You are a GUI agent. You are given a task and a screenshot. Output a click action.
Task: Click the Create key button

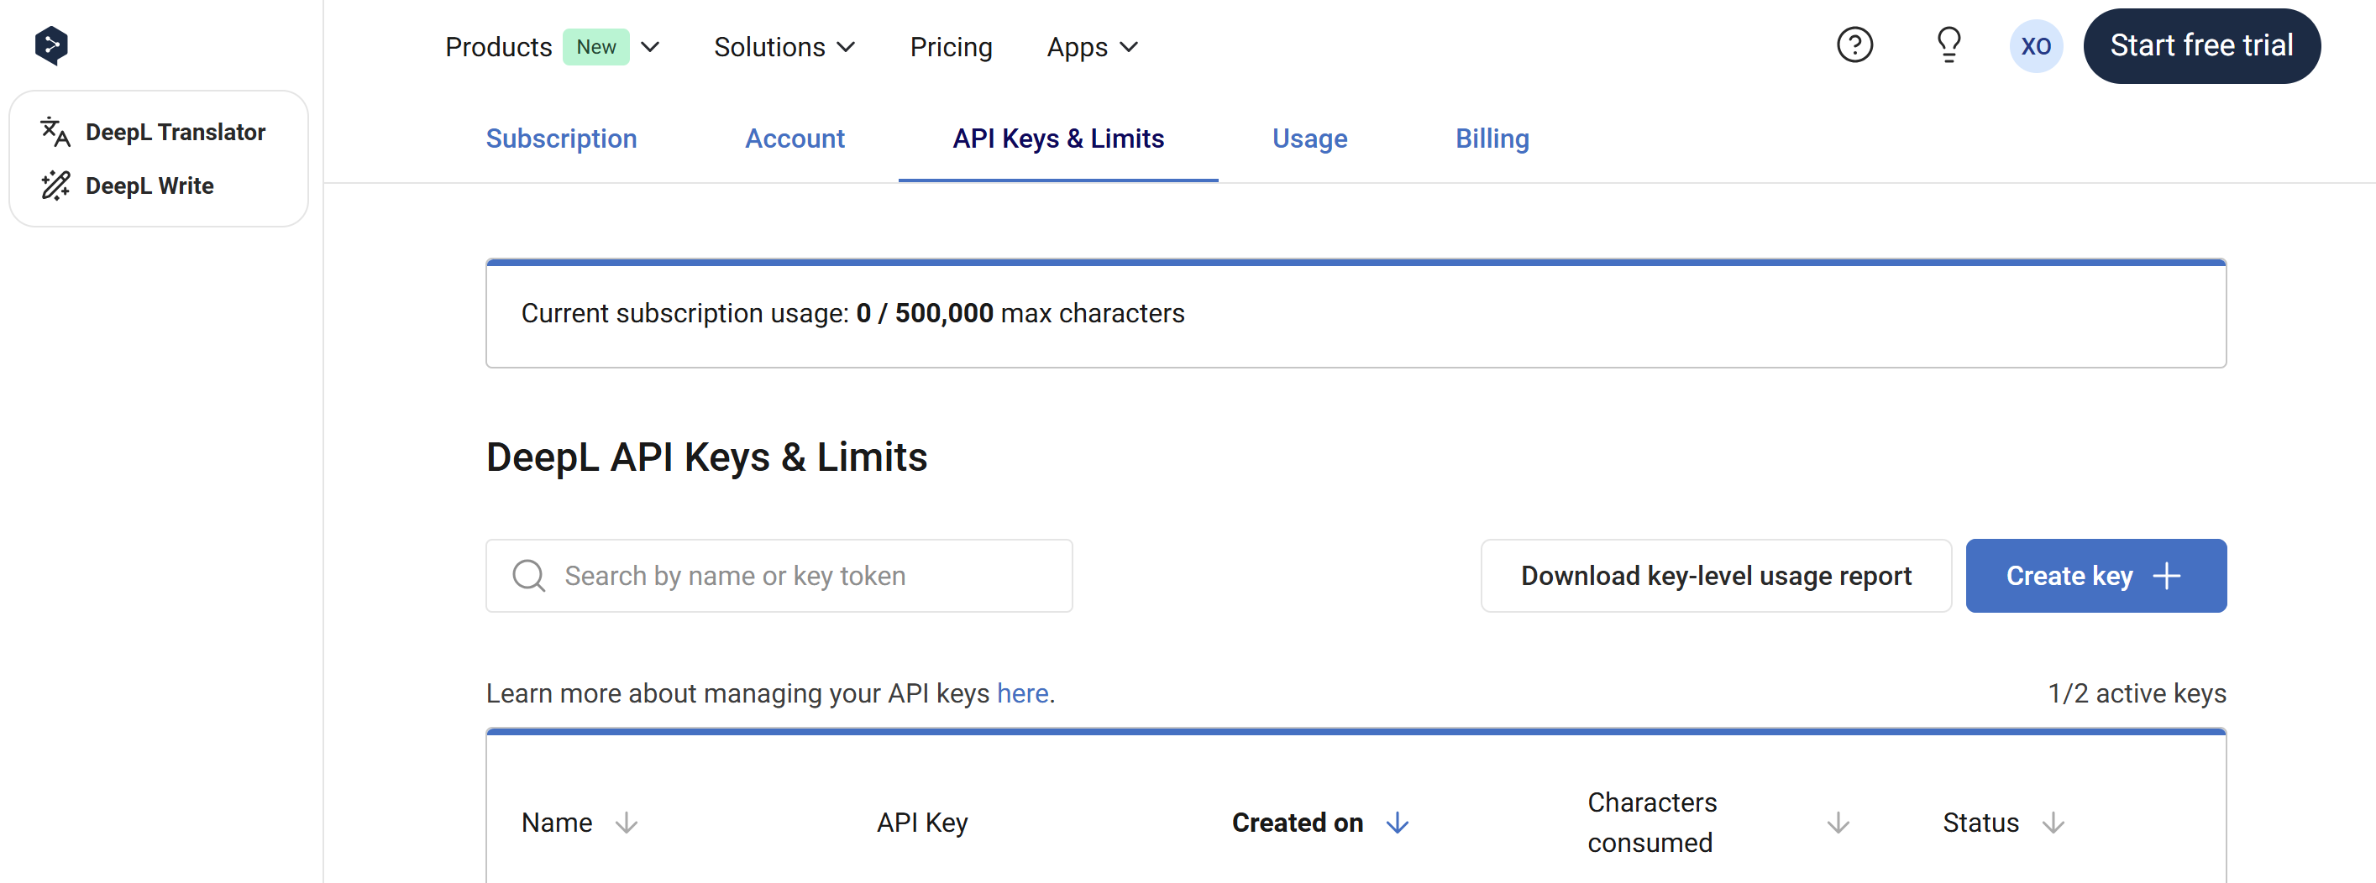coord(2095,576)
